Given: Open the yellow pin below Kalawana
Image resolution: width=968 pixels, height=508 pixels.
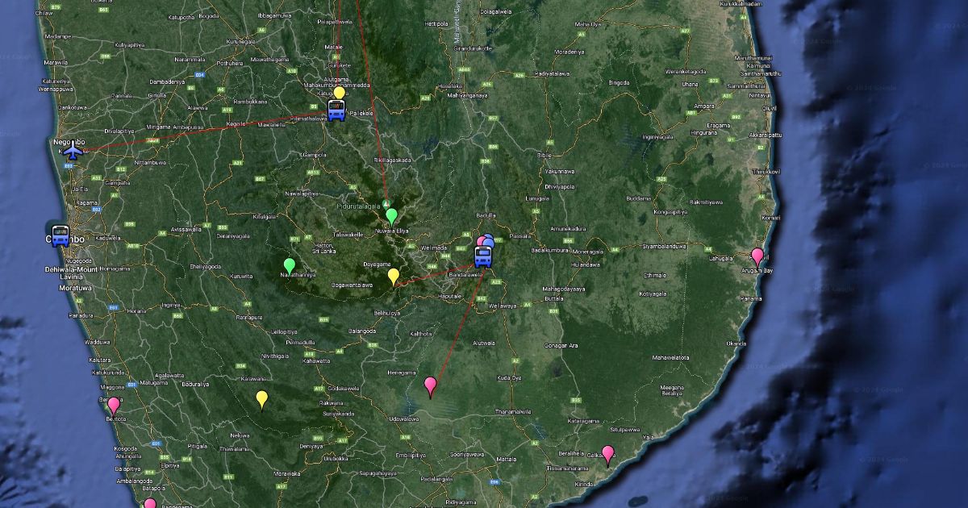Looking at the screenshot, I should [x=261, y=398].
